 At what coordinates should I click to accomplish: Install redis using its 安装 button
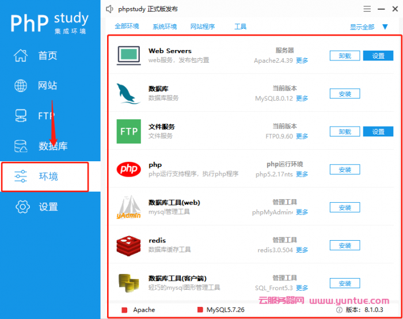[x=345, y=245]
